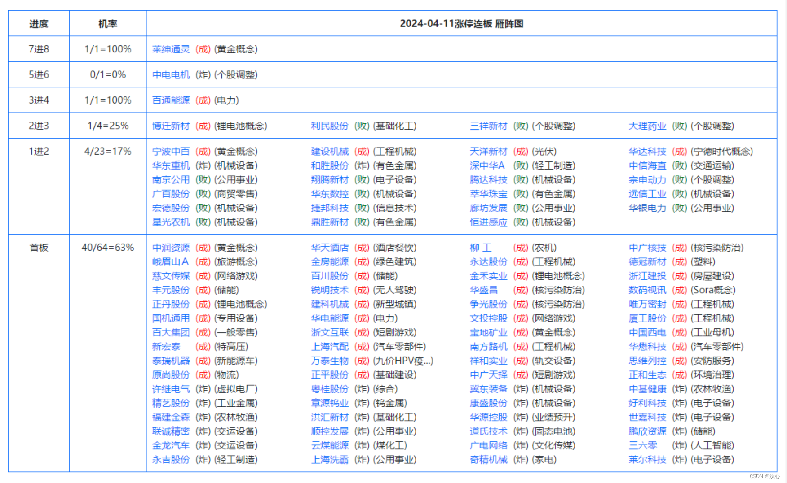Open the 冀东装备 link
This screenshot has height=483, width=787.
point(488,389)
